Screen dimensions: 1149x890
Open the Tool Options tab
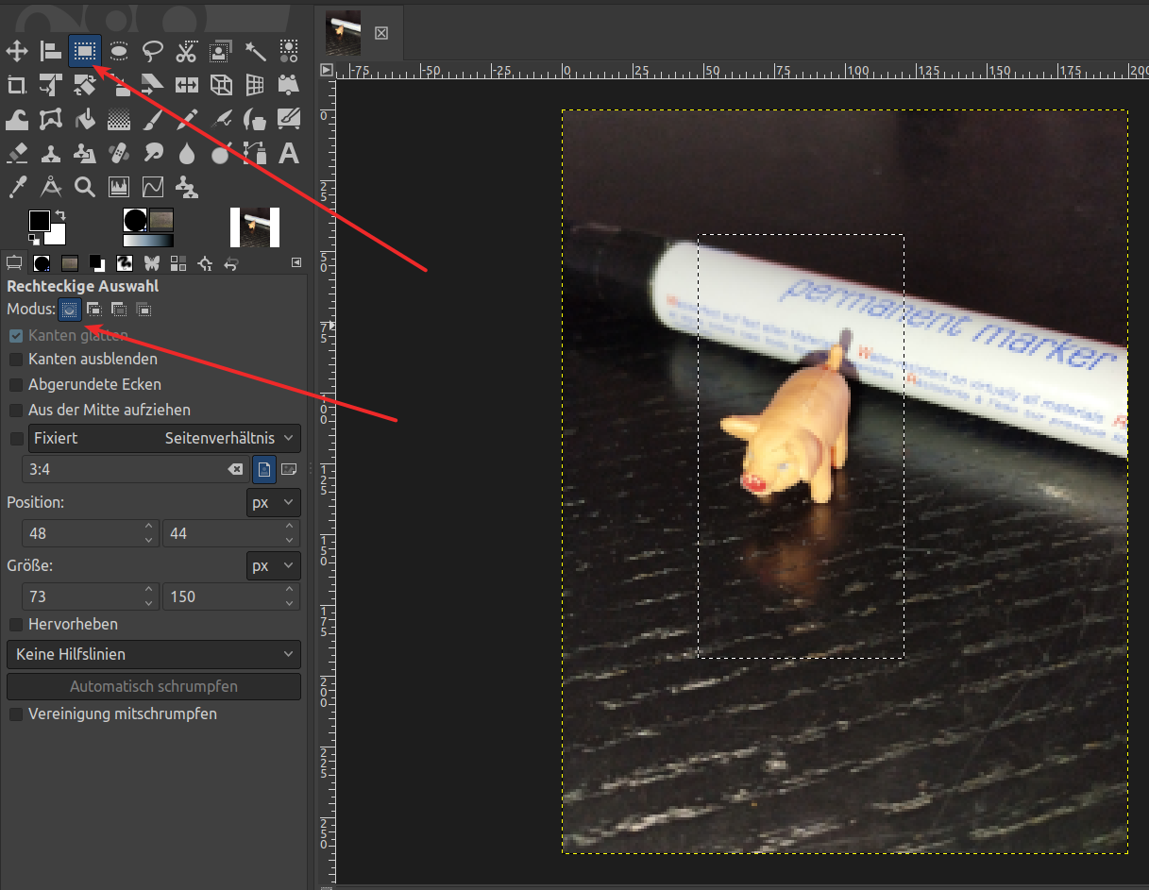pos(14,262)
